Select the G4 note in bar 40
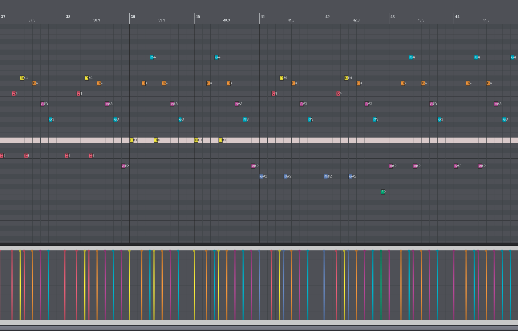Image resolution: width=518 pixels, height=331 pixels. coord(217,57)
